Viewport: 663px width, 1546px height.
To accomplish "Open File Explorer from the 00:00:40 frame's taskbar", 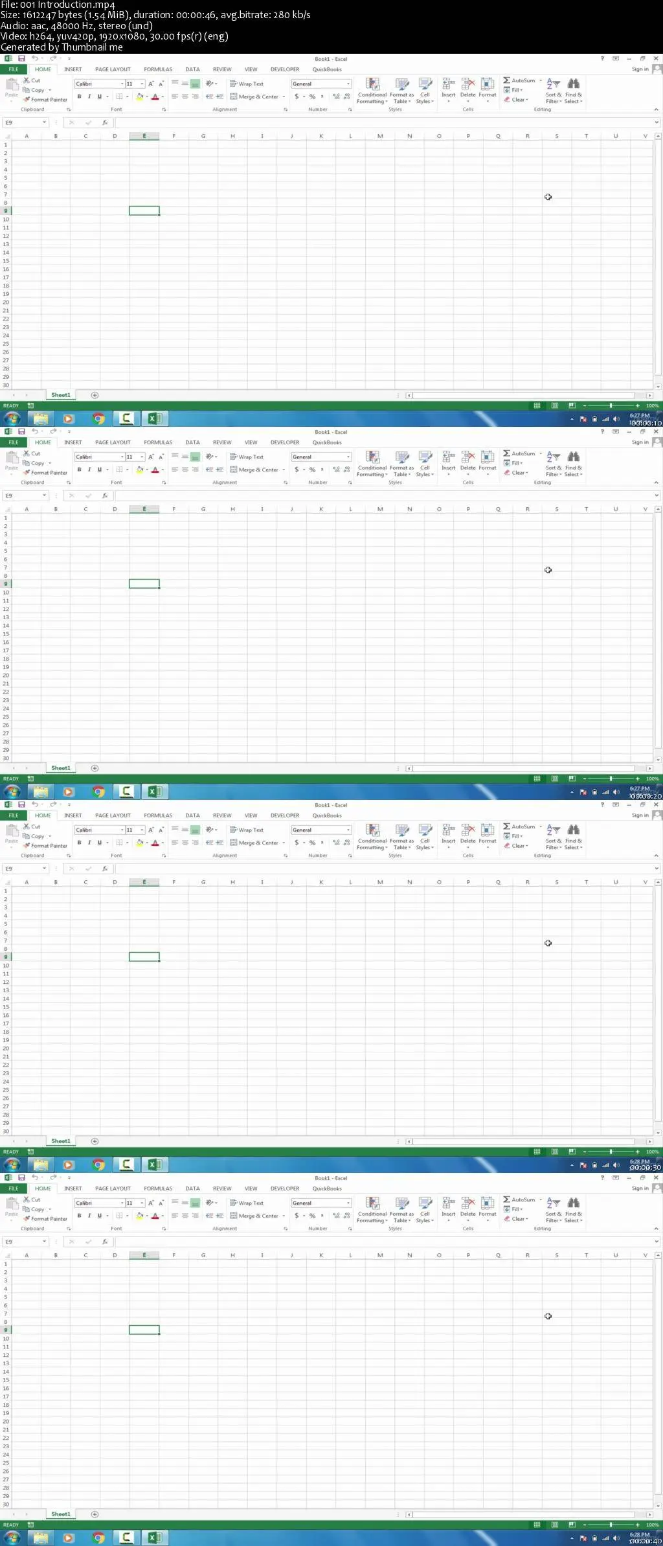I will (41, 1538).
